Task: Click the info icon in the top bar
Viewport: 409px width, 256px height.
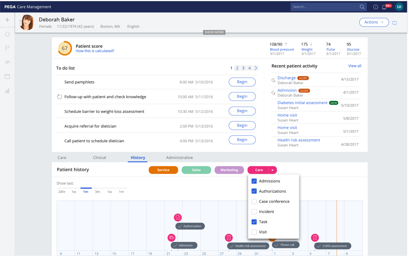Action: pos(375,7)
